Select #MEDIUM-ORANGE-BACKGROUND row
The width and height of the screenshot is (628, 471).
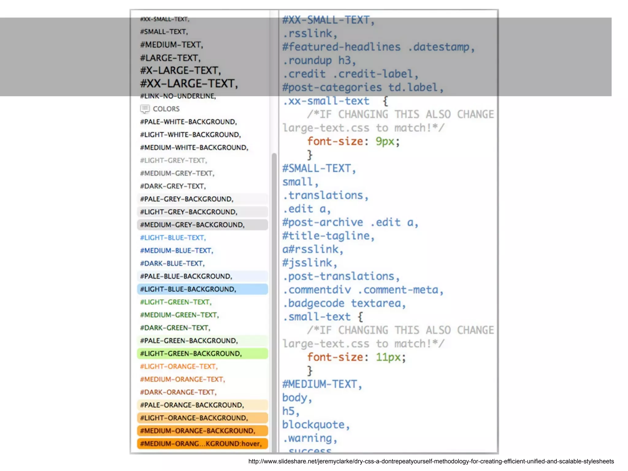click(x=202, y=431)
